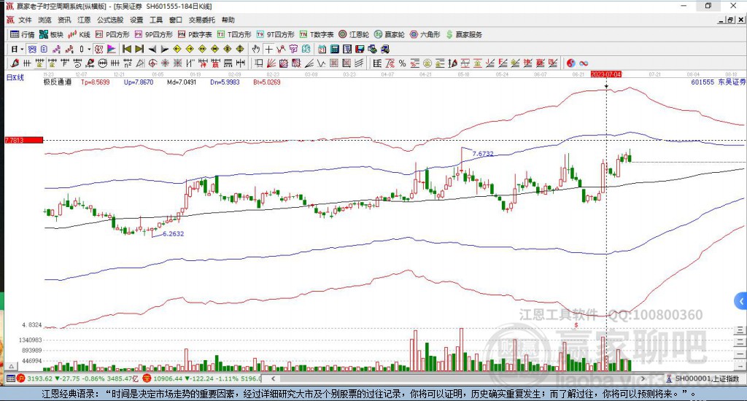
Task: Open the 公式选股 menu
Action: coord(110,20)
